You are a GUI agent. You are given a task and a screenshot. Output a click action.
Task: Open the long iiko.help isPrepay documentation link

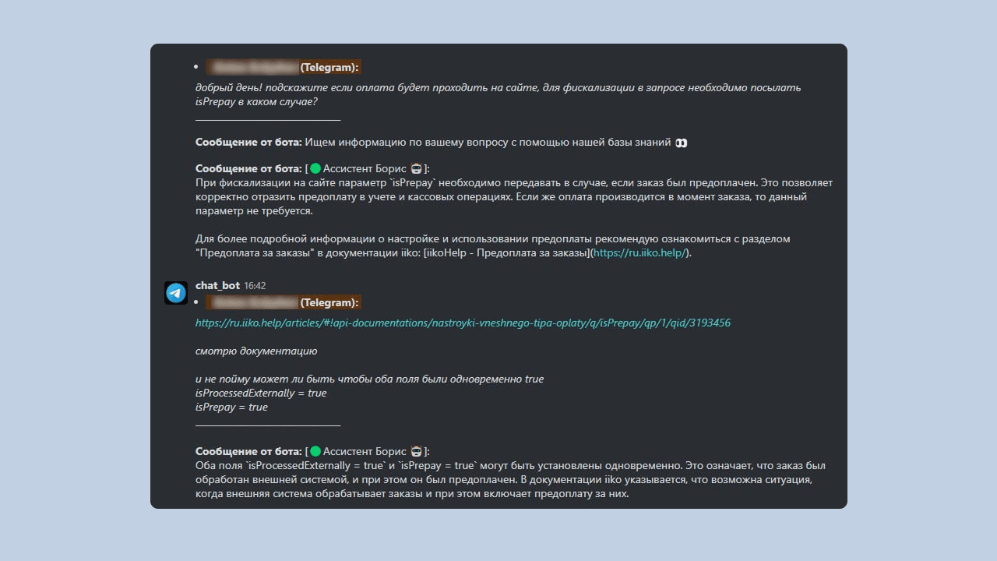463,323
